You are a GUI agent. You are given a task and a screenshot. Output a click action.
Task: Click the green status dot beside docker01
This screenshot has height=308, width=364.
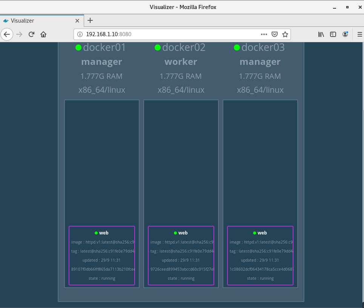pos(78,48)
